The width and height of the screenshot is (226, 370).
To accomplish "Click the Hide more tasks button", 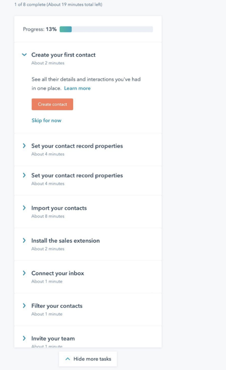I will [x=88, y=359].
